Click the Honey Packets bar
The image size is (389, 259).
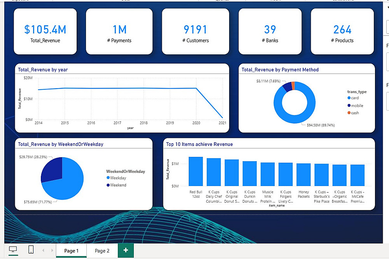pos(304,175)
